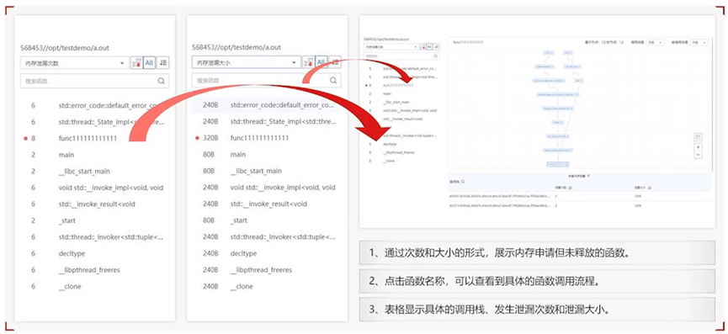Open the 内存泄露次数 dropdown in the leak-count panel

pyautogui.click(x=75, y=62)
